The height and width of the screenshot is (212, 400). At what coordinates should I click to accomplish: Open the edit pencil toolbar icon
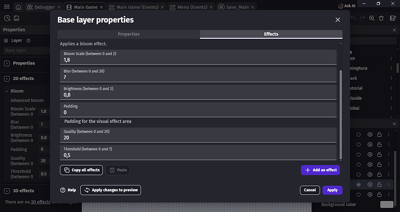click(x=393, y=18)
